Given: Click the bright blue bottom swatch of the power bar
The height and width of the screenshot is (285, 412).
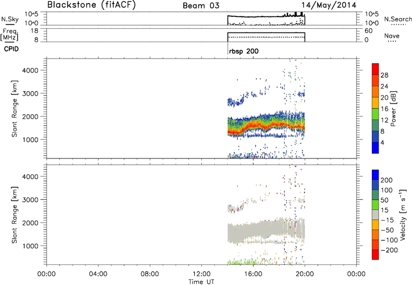Looking at the screenshot, I should click(x=375, y=148).
